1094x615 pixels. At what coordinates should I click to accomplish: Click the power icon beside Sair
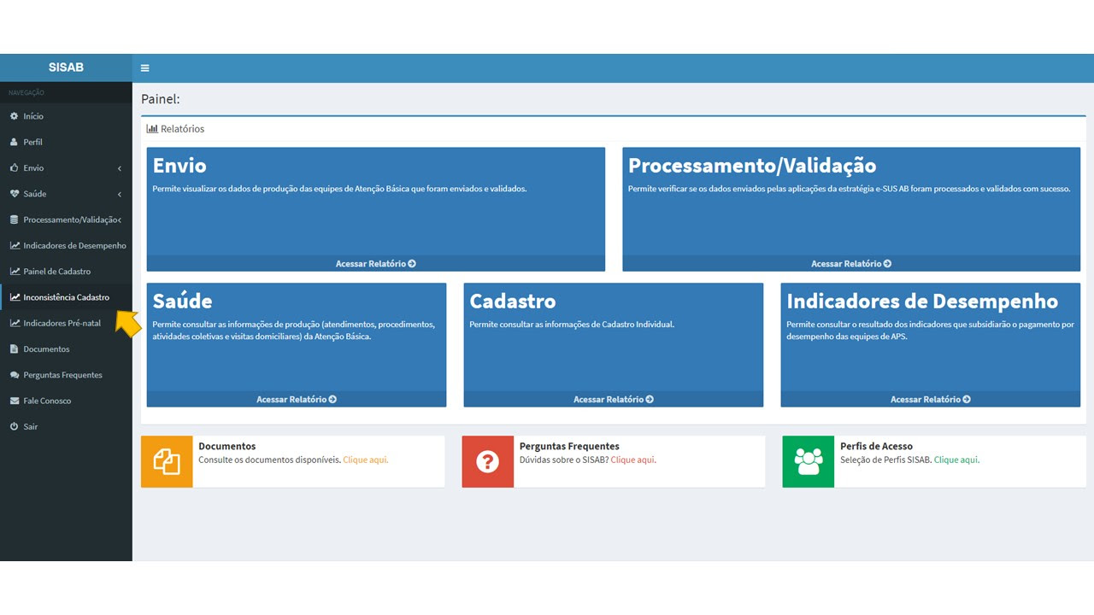point(14,426)
